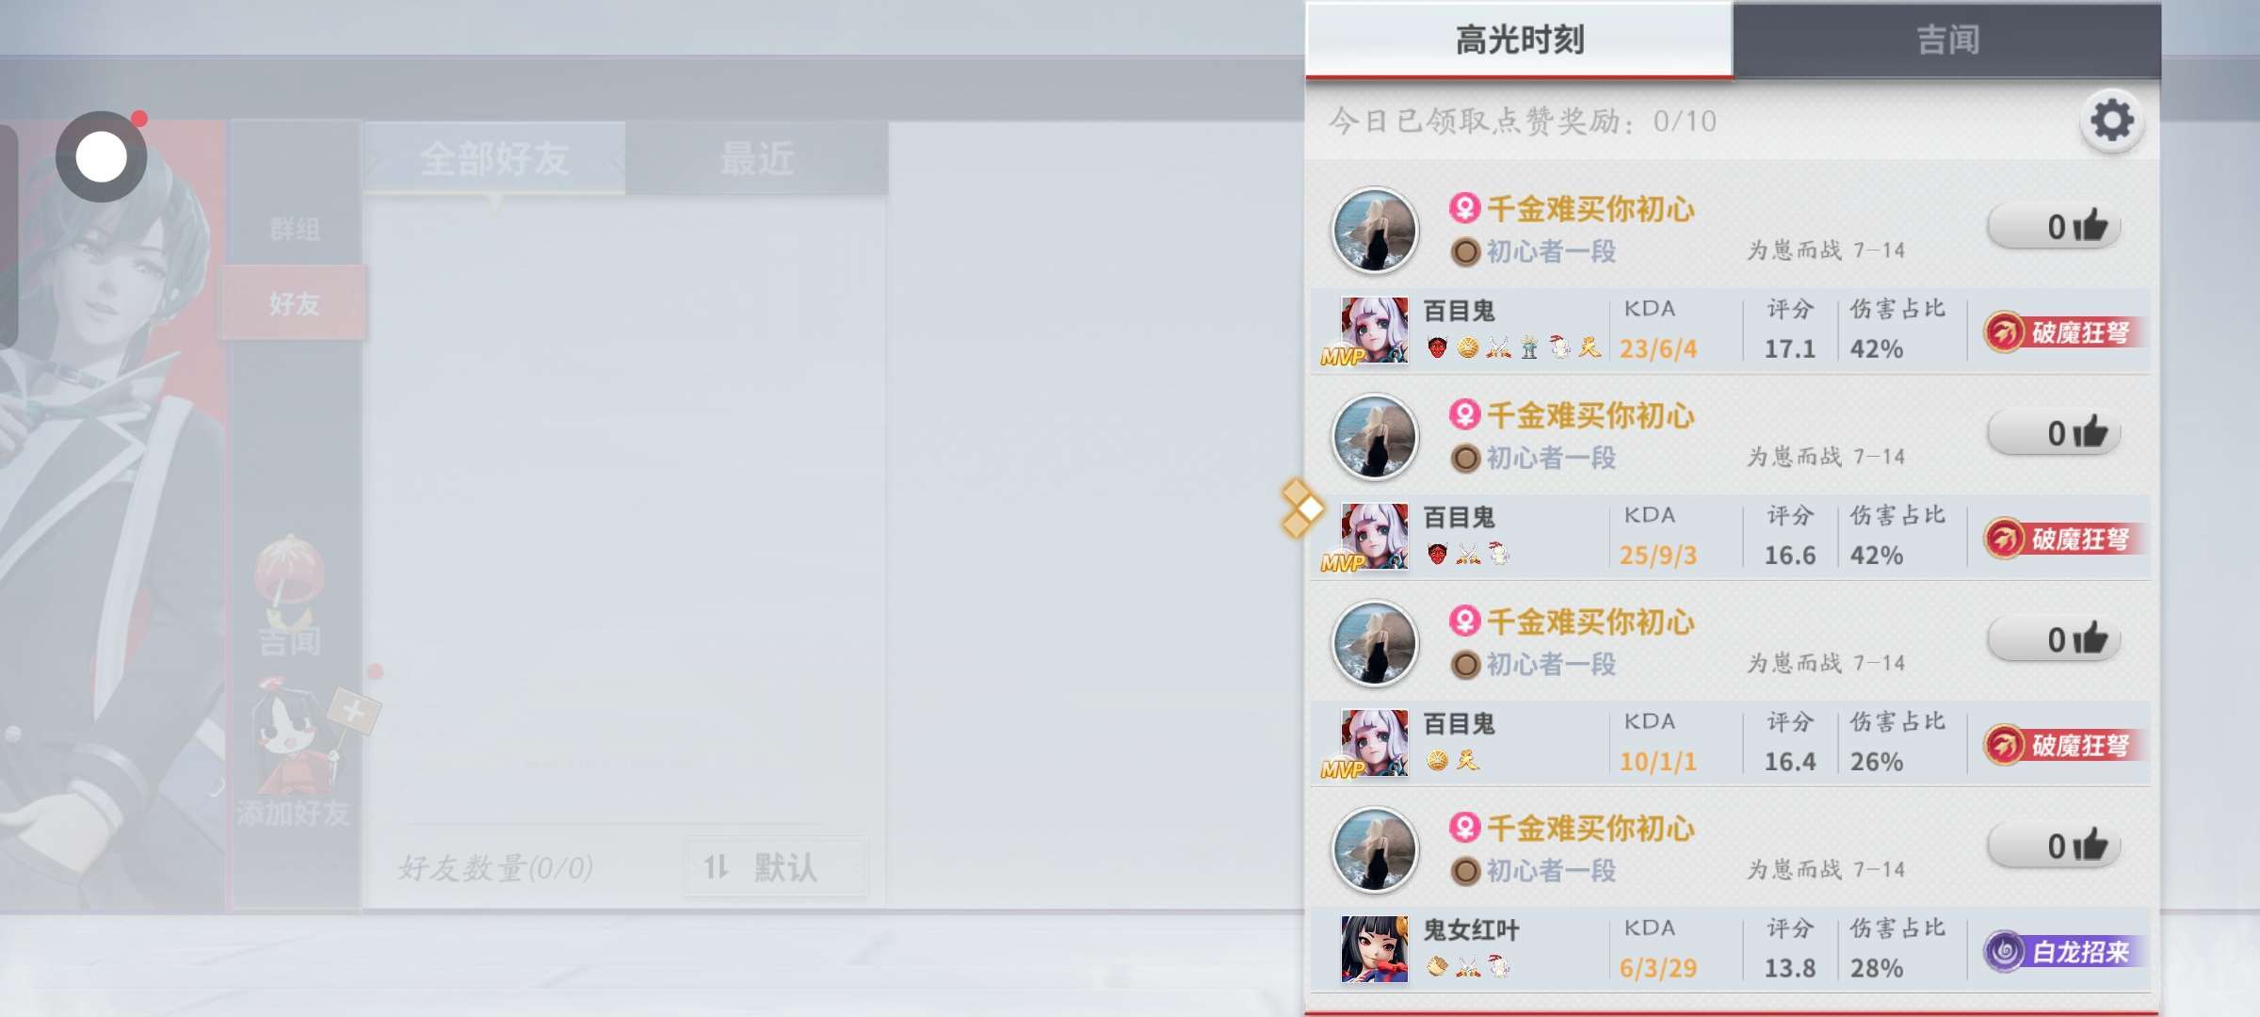Select the 群组 sidebar tab

pyautogui.click(x=295, y=229)
